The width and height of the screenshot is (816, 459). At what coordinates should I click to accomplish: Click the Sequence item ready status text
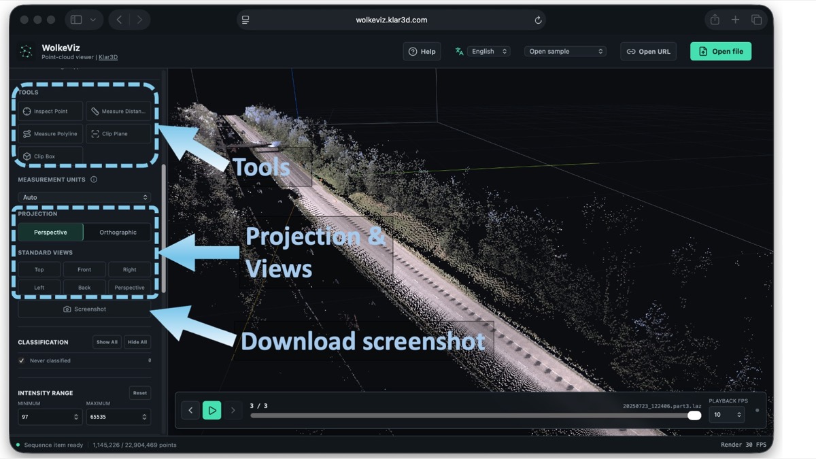(54, 445)
